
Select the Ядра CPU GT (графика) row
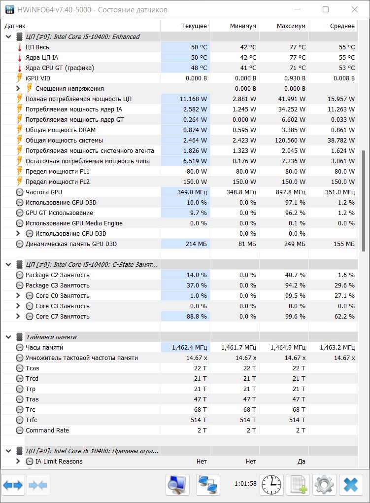179,68
